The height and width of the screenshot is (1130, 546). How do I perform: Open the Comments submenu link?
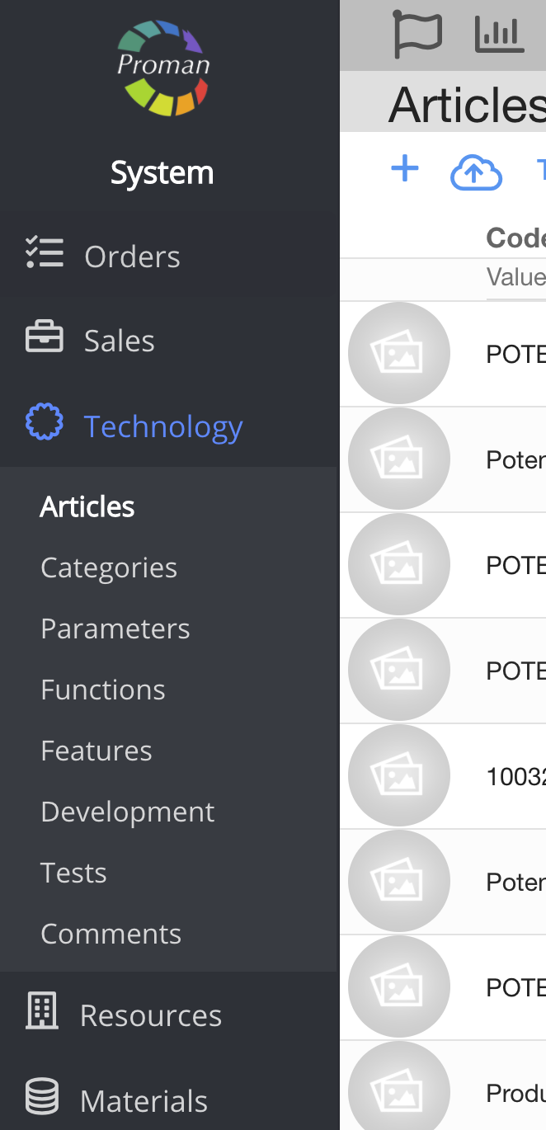pos(111,934)
